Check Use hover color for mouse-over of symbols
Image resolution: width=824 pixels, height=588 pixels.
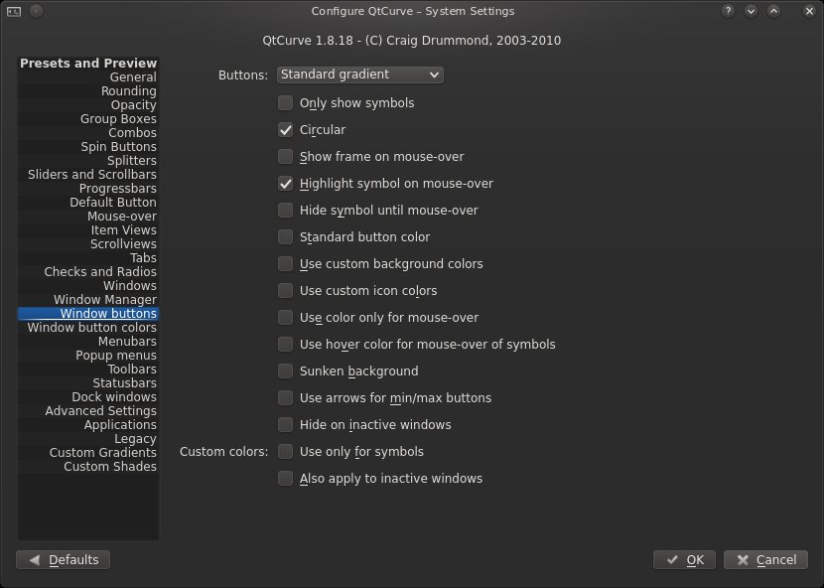tap(285, 345)
